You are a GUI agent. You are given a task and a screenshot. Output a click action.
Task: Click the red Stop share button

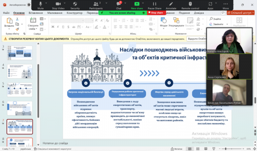[156, 12]
